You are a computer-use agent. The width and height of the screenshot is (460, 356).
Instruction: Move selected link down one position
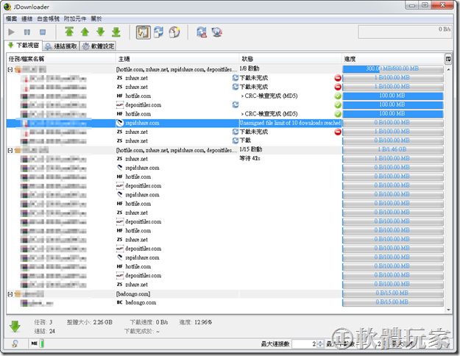101,32
